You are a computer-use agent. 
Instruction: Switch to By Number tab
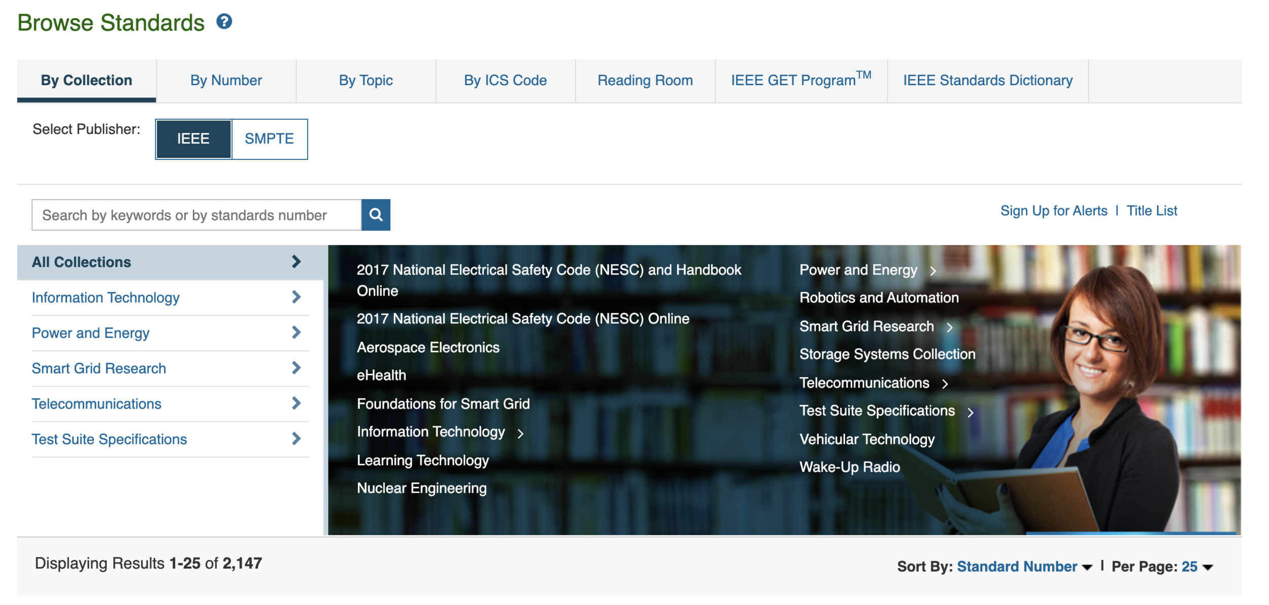point(226,80)
